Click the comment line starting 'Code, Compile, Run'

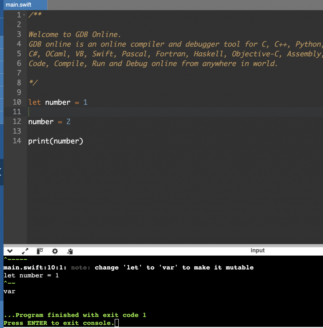tap(153, 64)
